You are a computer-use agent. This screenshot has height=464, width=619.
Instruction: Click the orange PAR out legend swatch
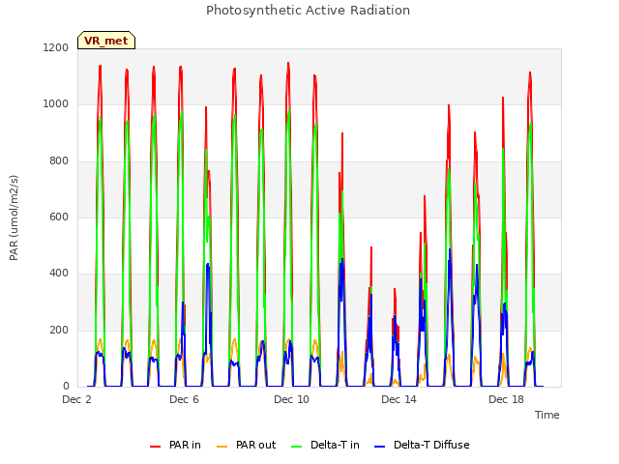coord(222,447)
